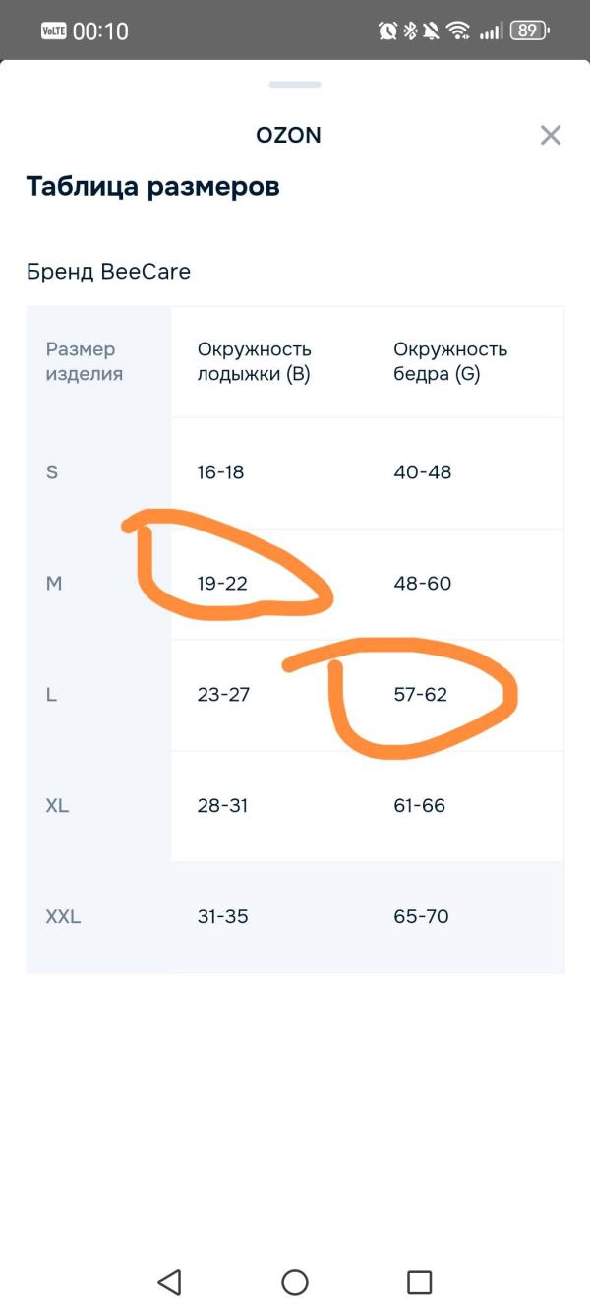Select the XXL size row label
This screenshot has height=1313, width=590.
[x=63, y=917]
